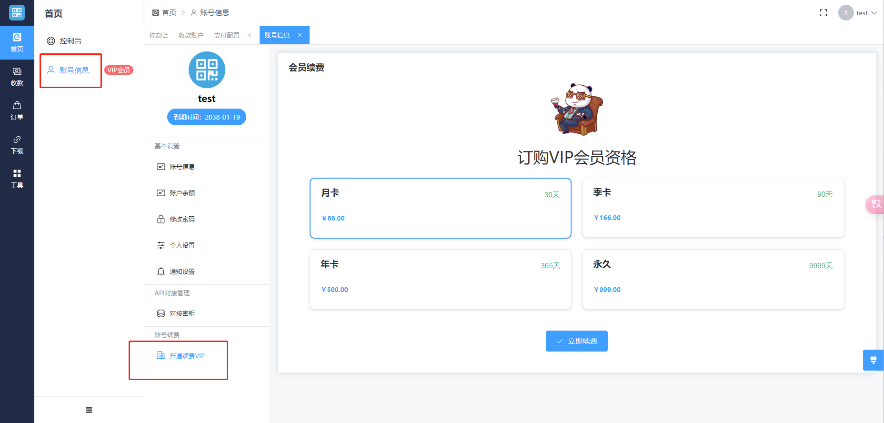Expand the test user dropdown
Screen dimensions: 884x423
[x=862, y=13]
